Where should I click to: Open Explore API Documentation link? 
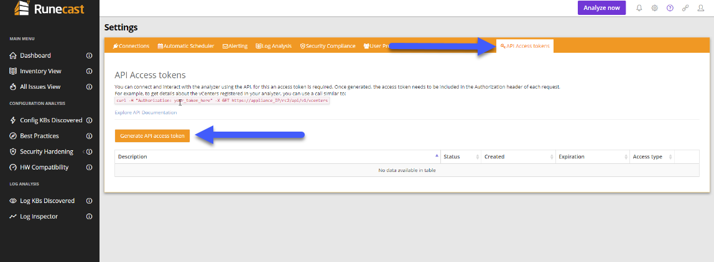pyautogui.click(x=146, y=112)
